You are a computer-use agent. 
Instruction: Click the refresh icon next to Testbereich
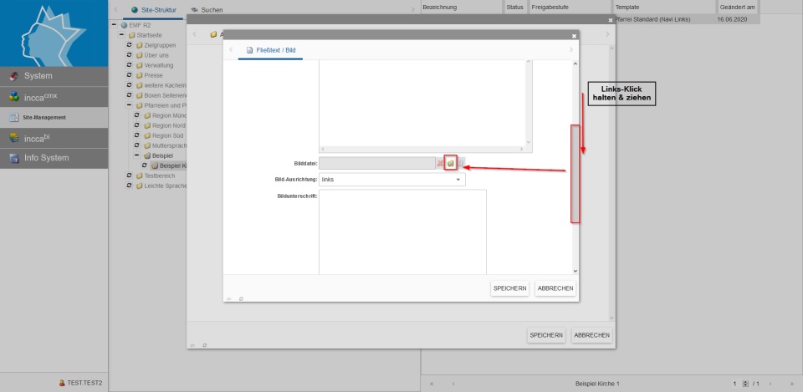pos(129,176)
